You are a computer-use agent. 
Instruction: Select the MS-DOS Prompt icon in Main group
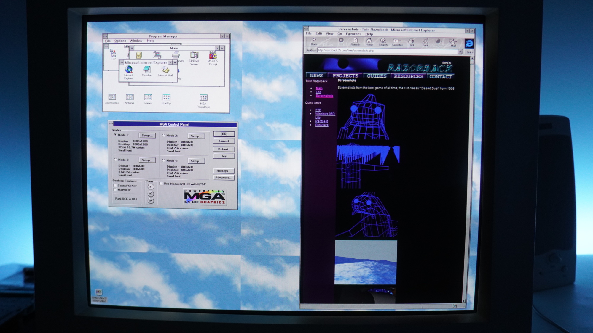tap(213, 58)
